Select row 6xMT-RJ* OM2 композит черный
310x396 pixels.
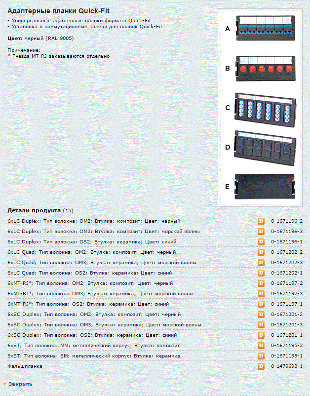click(x=90, y=283)
